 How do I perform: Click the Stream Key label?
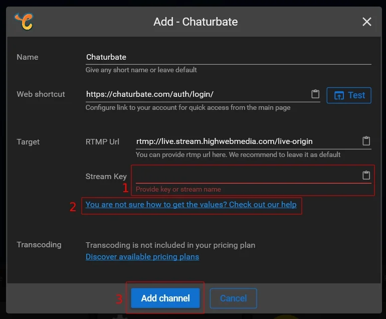[x=105, y=176]
